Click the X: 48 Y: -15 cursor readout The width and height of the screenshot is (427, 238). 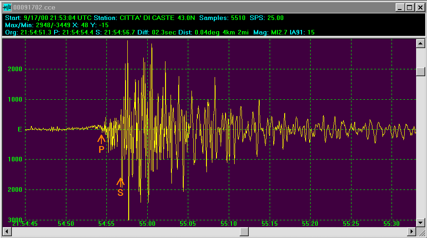pyautogui.click(x=90, y=25)
